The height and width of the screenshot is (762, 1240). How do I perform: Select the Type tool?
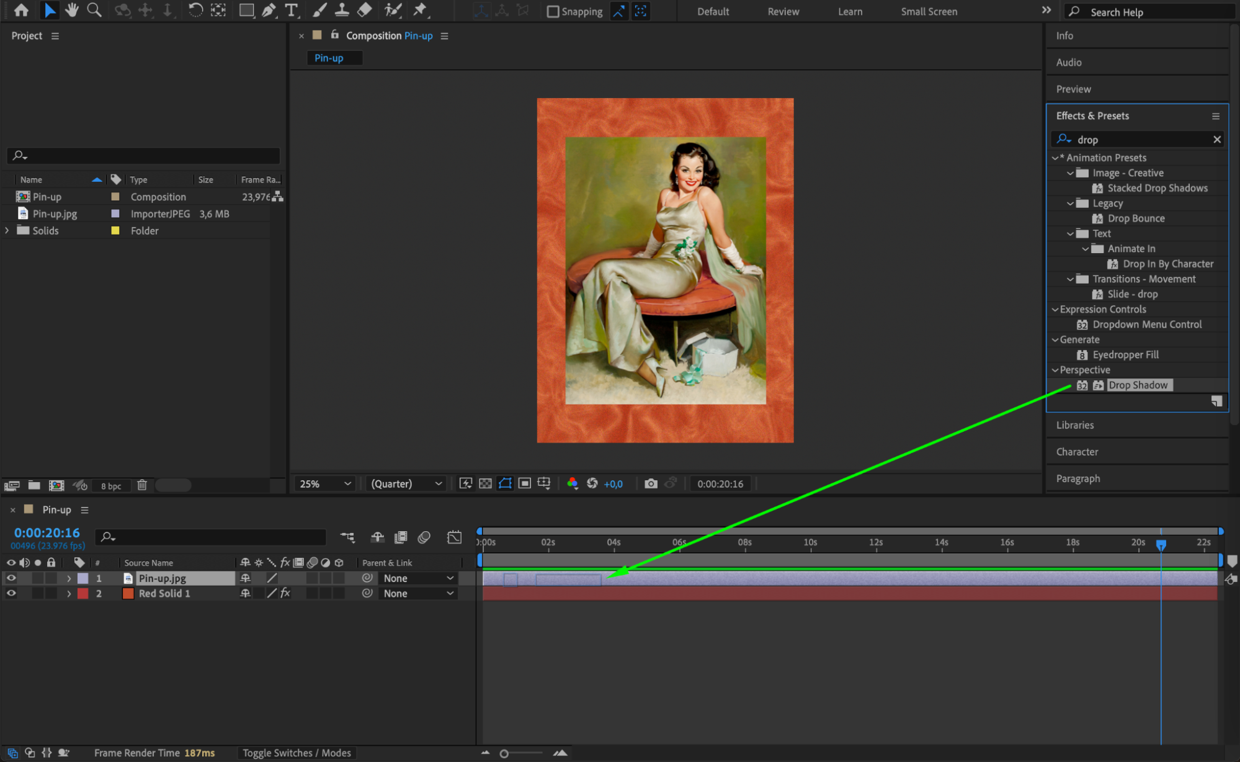click(x=291, y=10)
